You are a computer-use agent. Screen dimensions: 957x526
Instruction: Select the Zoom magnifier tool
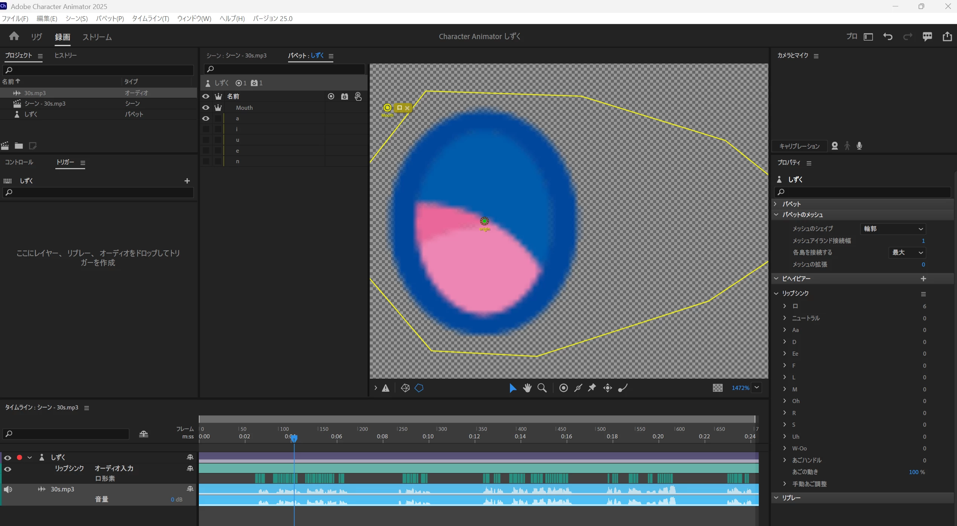(x=542, y=388)
